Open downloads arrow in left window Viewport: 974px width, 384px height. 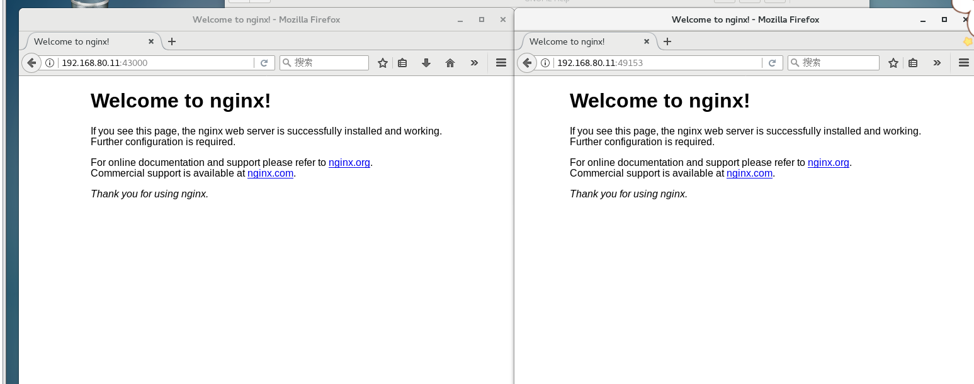(426, 63)
